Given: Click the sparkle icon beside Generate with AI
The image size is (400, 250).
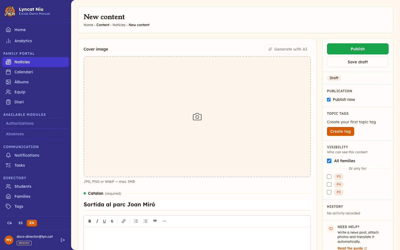Looking at the screenshot, I should coord(270,49).
